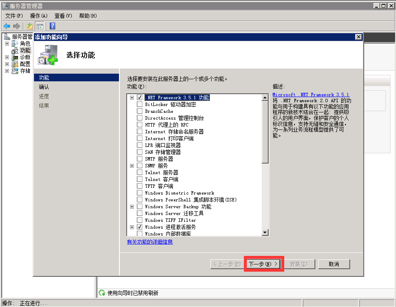Click the forward arrow toolbar icon

pos(17,26)
